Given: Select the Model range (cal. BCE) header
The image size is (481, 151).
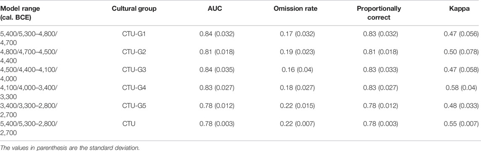Looking at the screenshot, I should 20,13.
